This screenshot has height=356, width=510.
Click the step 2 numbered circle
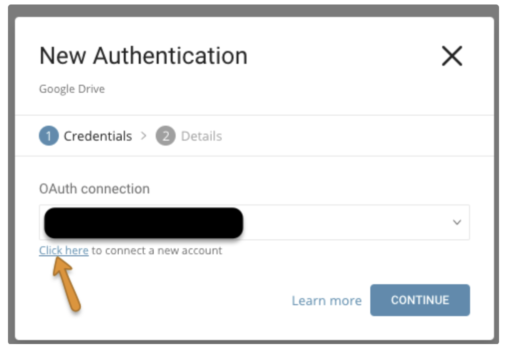(166, 136)
